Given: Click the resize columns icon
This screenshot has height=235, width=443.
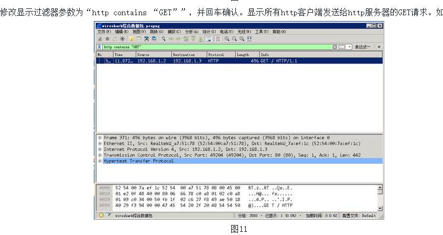Looking at the screenshot, I should [250, 39].
